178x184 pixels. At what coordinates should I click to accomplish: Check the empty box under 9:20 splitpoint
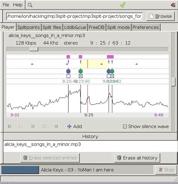tap(68, 76)
